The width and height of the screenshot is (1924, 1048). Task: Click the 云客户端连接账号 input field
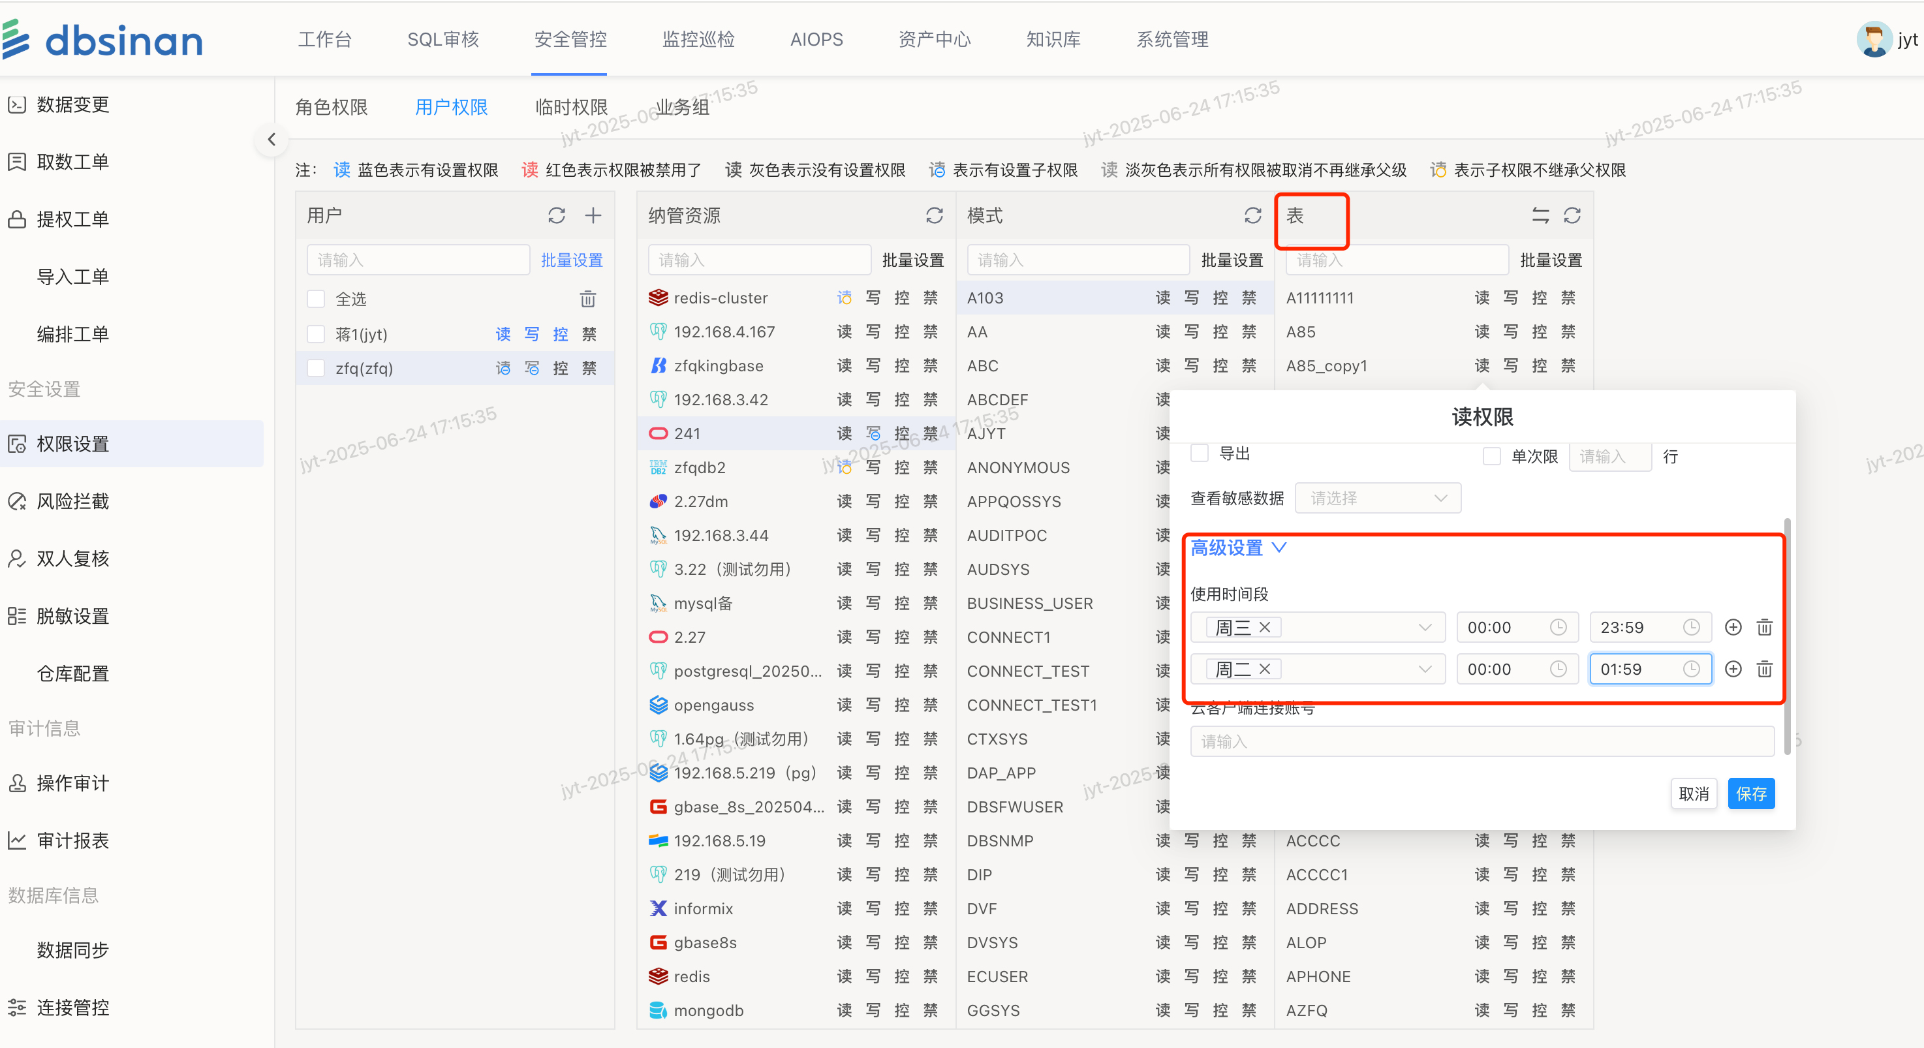coord(1482,742)
